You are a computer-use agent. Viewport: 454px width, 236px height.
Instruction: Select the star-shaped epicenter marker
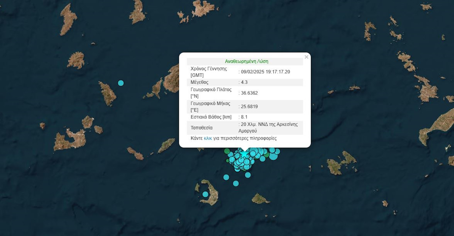244,154
